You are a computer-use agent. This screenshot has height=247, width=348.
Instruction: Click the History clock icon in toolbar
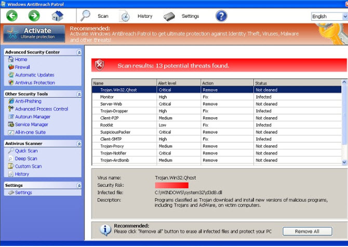tap(125, 16)
